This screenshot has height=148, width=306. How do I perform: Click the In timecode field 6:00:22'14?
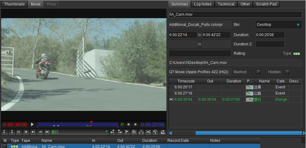(183, 35)
